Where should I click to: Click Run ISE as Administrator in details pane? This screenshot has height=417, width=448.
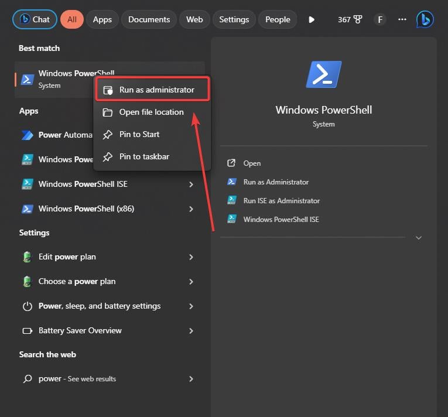click(x=282, y=201)
